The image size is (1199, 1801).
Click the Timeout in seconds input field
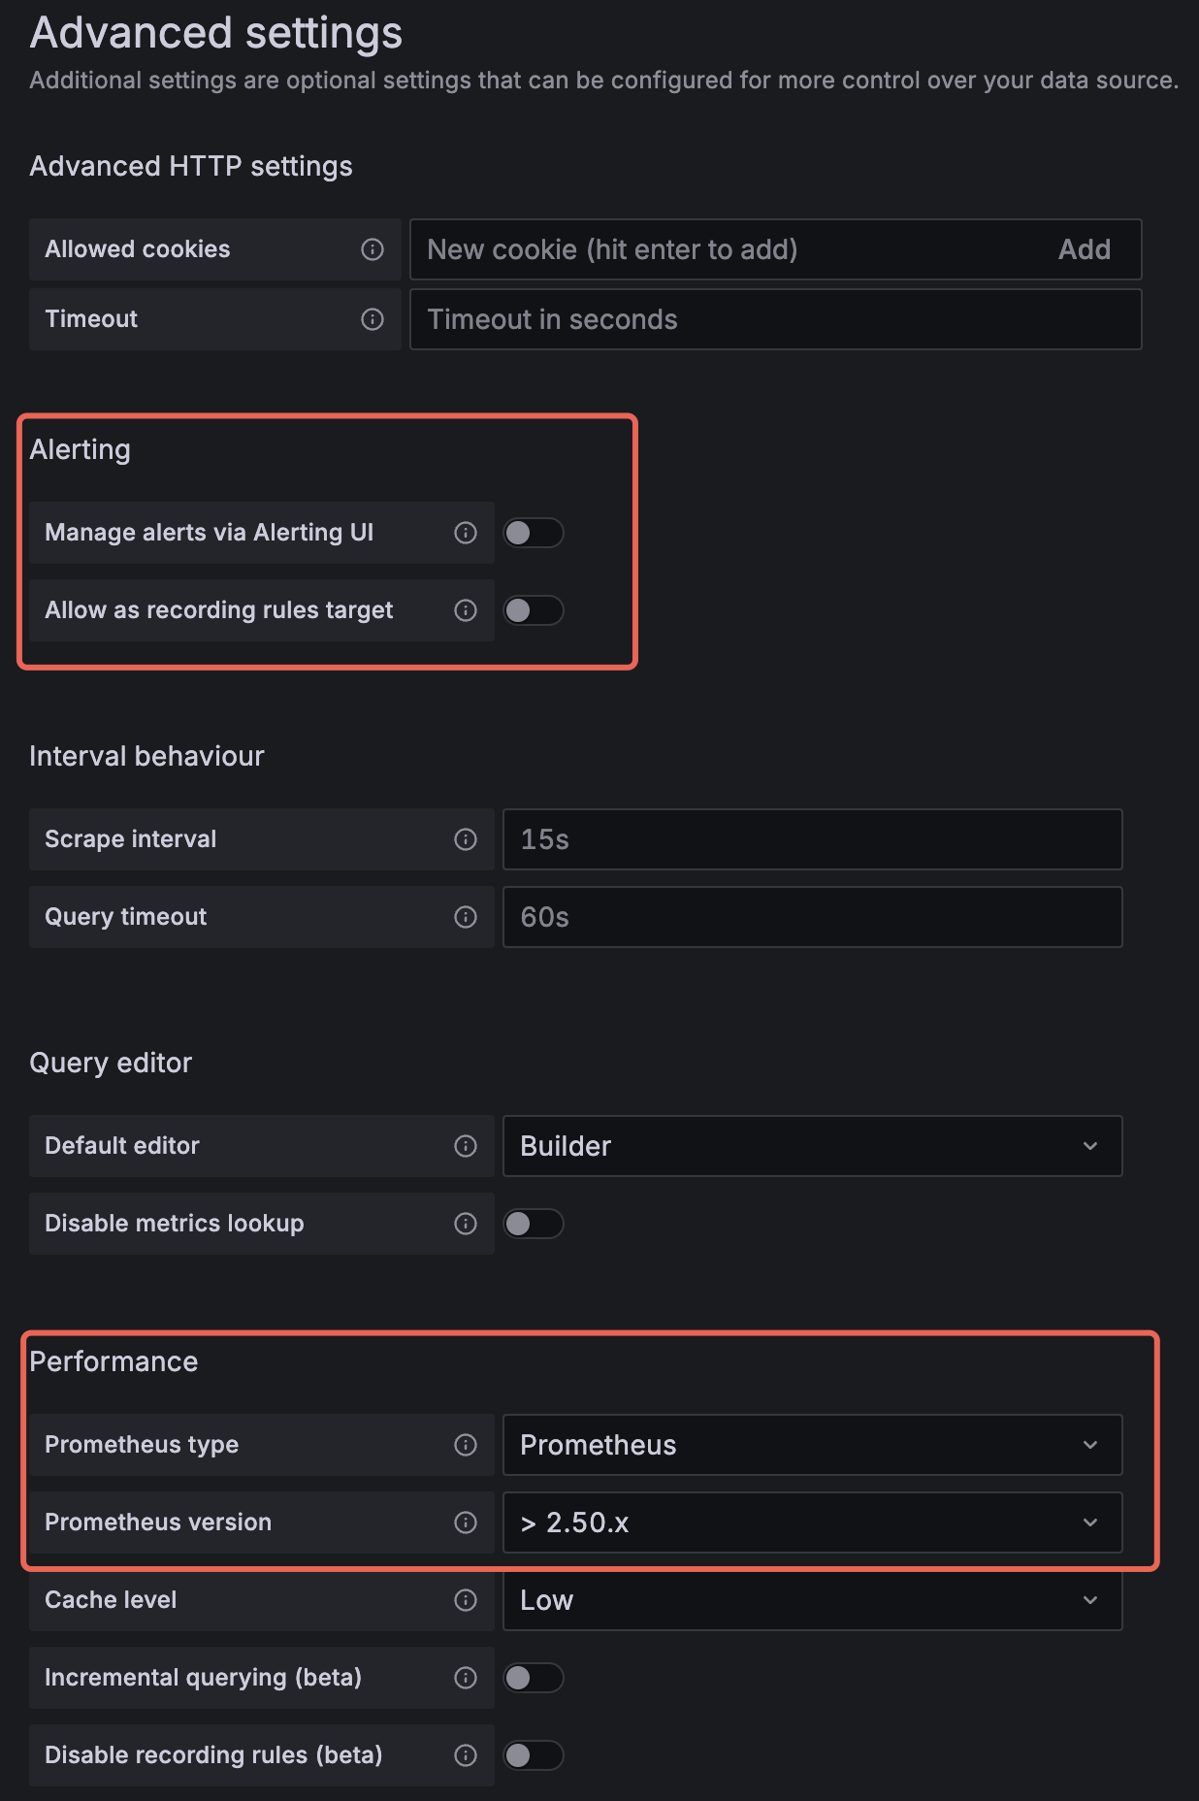(775, 319)
